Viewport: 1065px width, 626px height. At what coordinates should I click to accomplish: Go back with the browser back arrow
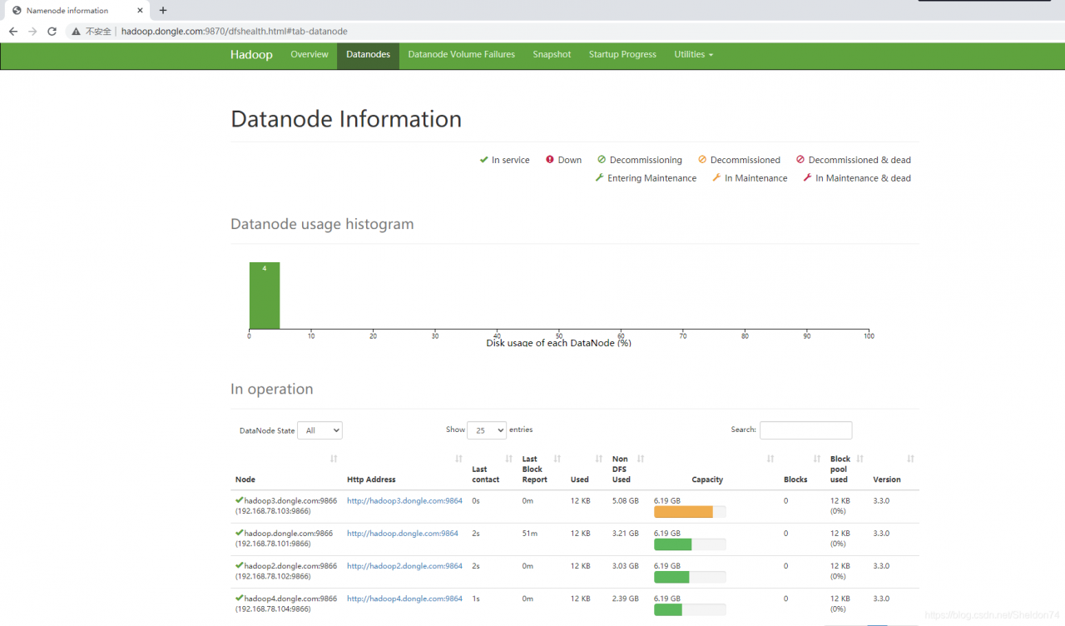pos(13,32)
